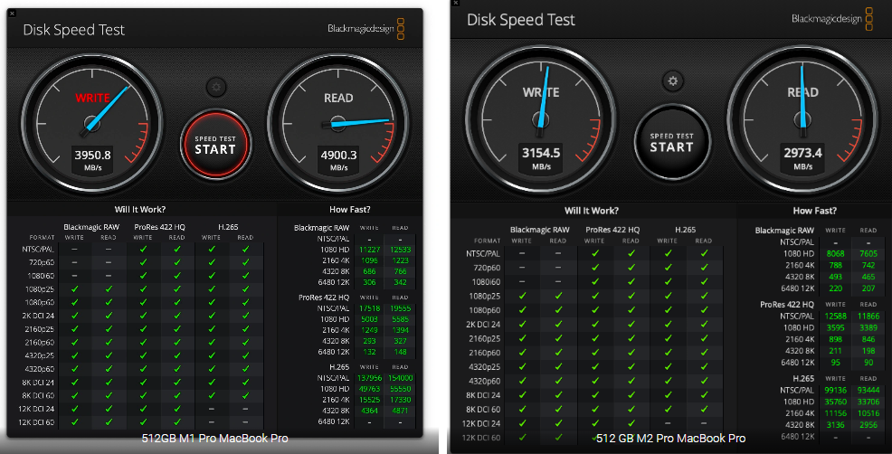Click '12K DCI 24' format row label in M1 window

click(x=36, y=409)
